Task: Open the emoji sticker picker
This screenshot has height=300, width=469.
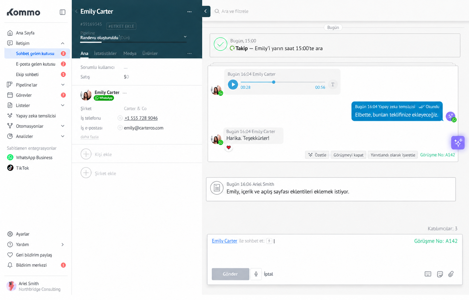Action: [x=440, y=274]
